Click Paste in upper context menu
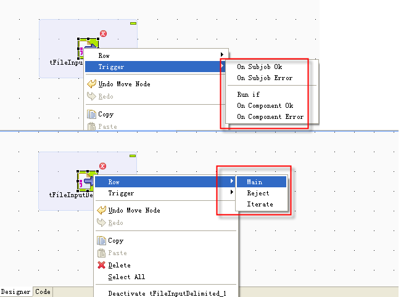The height and width of the screenshot is (297, 401). (108, 126)
